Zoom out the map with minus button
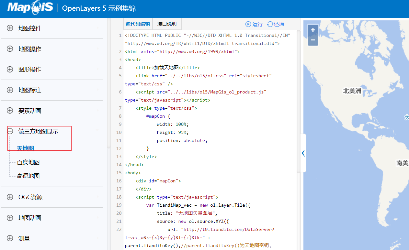This screenshot has width=409, height=250. [x=313, y=40]
